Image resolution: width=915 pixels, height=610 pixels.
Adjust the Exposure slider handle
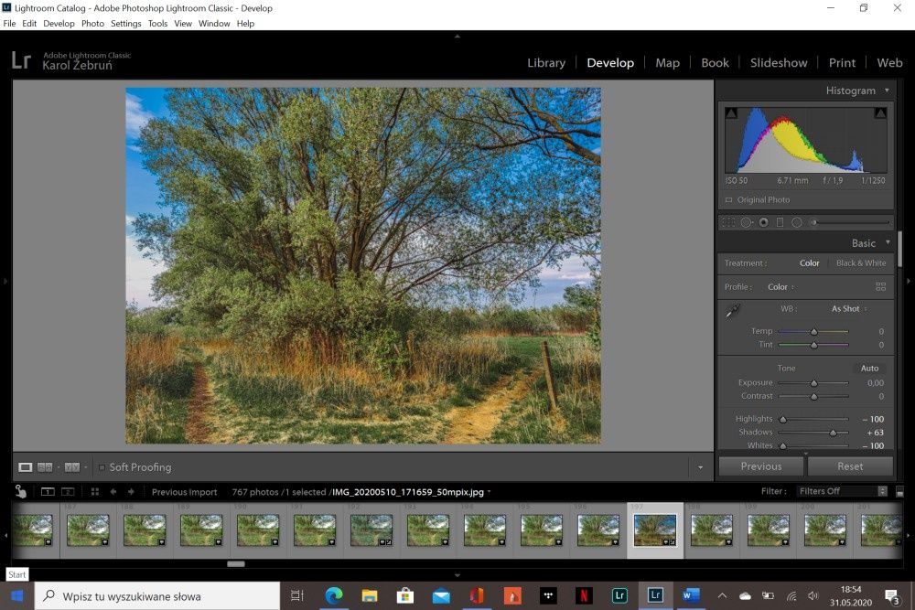(x=814, y=383)
